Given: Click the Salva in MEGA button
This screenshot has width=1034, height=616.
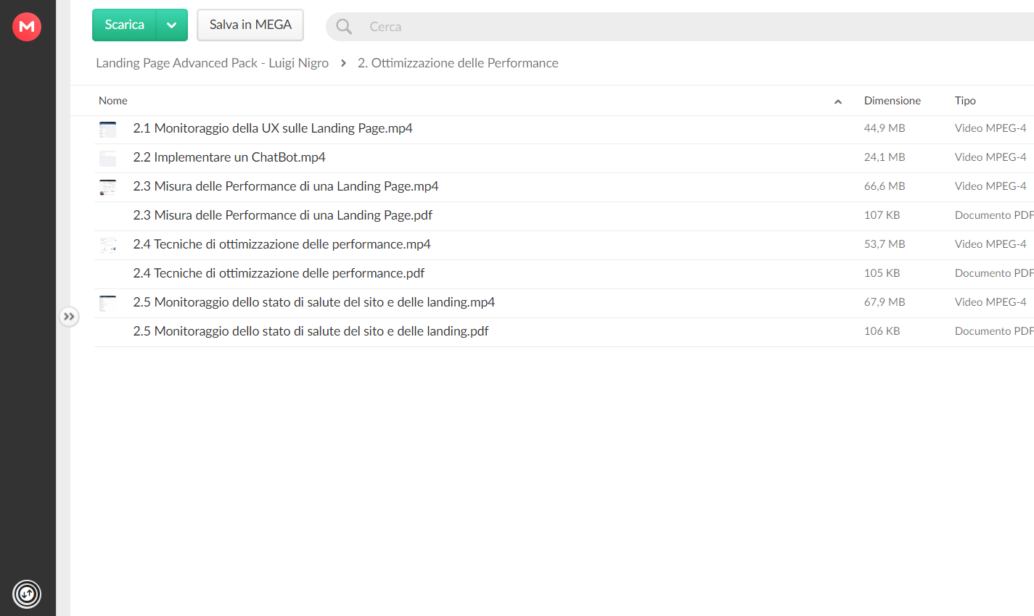Looking at the screenshot, I should pos(250,25).
